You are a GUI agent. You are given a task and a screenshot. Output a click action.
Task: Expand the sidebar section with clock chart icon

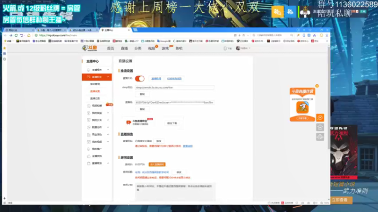point(97,127)
